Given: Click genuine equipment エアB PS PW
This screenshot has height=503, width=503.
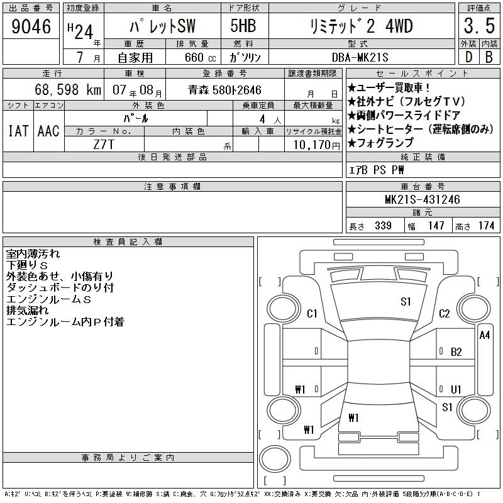Looking at the screenshot, I should pos(376,170).
